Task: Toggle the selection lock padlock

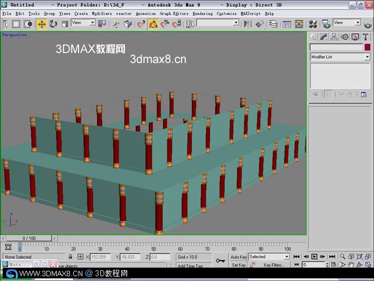Action: (71, 256)
